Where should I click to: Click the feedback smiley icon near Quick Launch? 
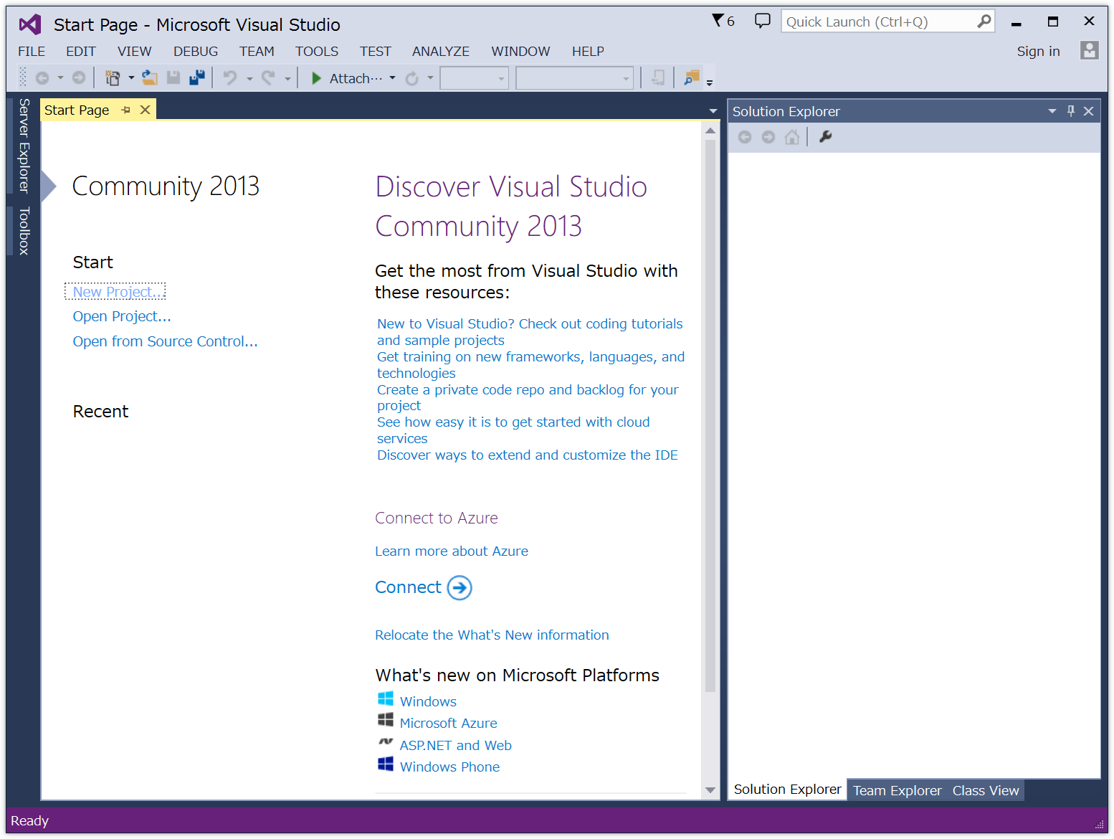762,21
